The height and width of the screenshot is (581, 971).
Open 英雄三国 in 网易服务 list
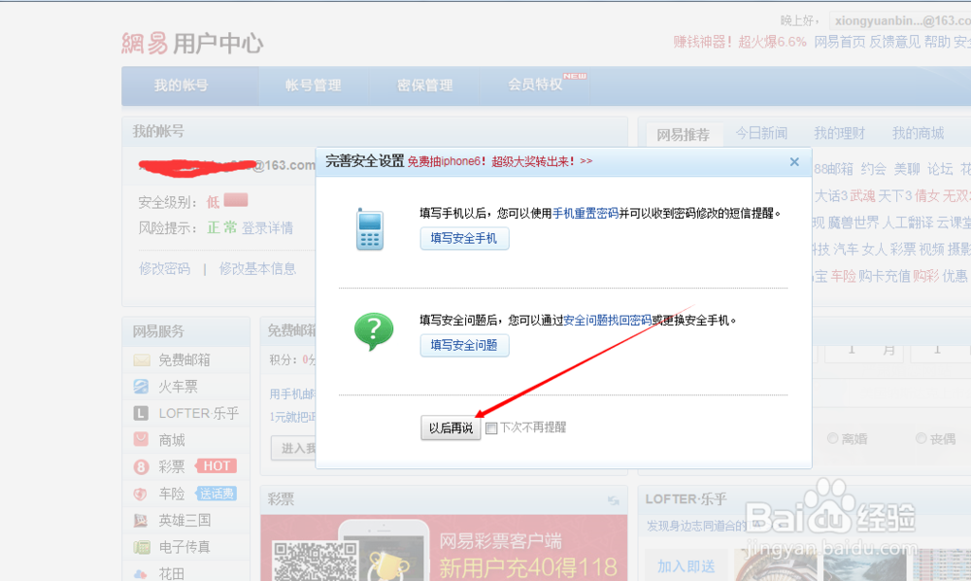click(184, 521)
